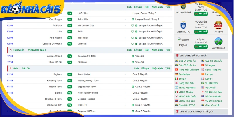Click Kết quả button for Incheon United match card
The width and height of the screenshot is (234, 117).
pyautogui.click(x=201, y=14)
